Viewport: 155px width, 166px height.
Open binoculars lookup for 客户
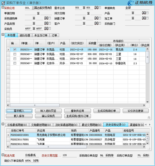(x=96, y=23)
